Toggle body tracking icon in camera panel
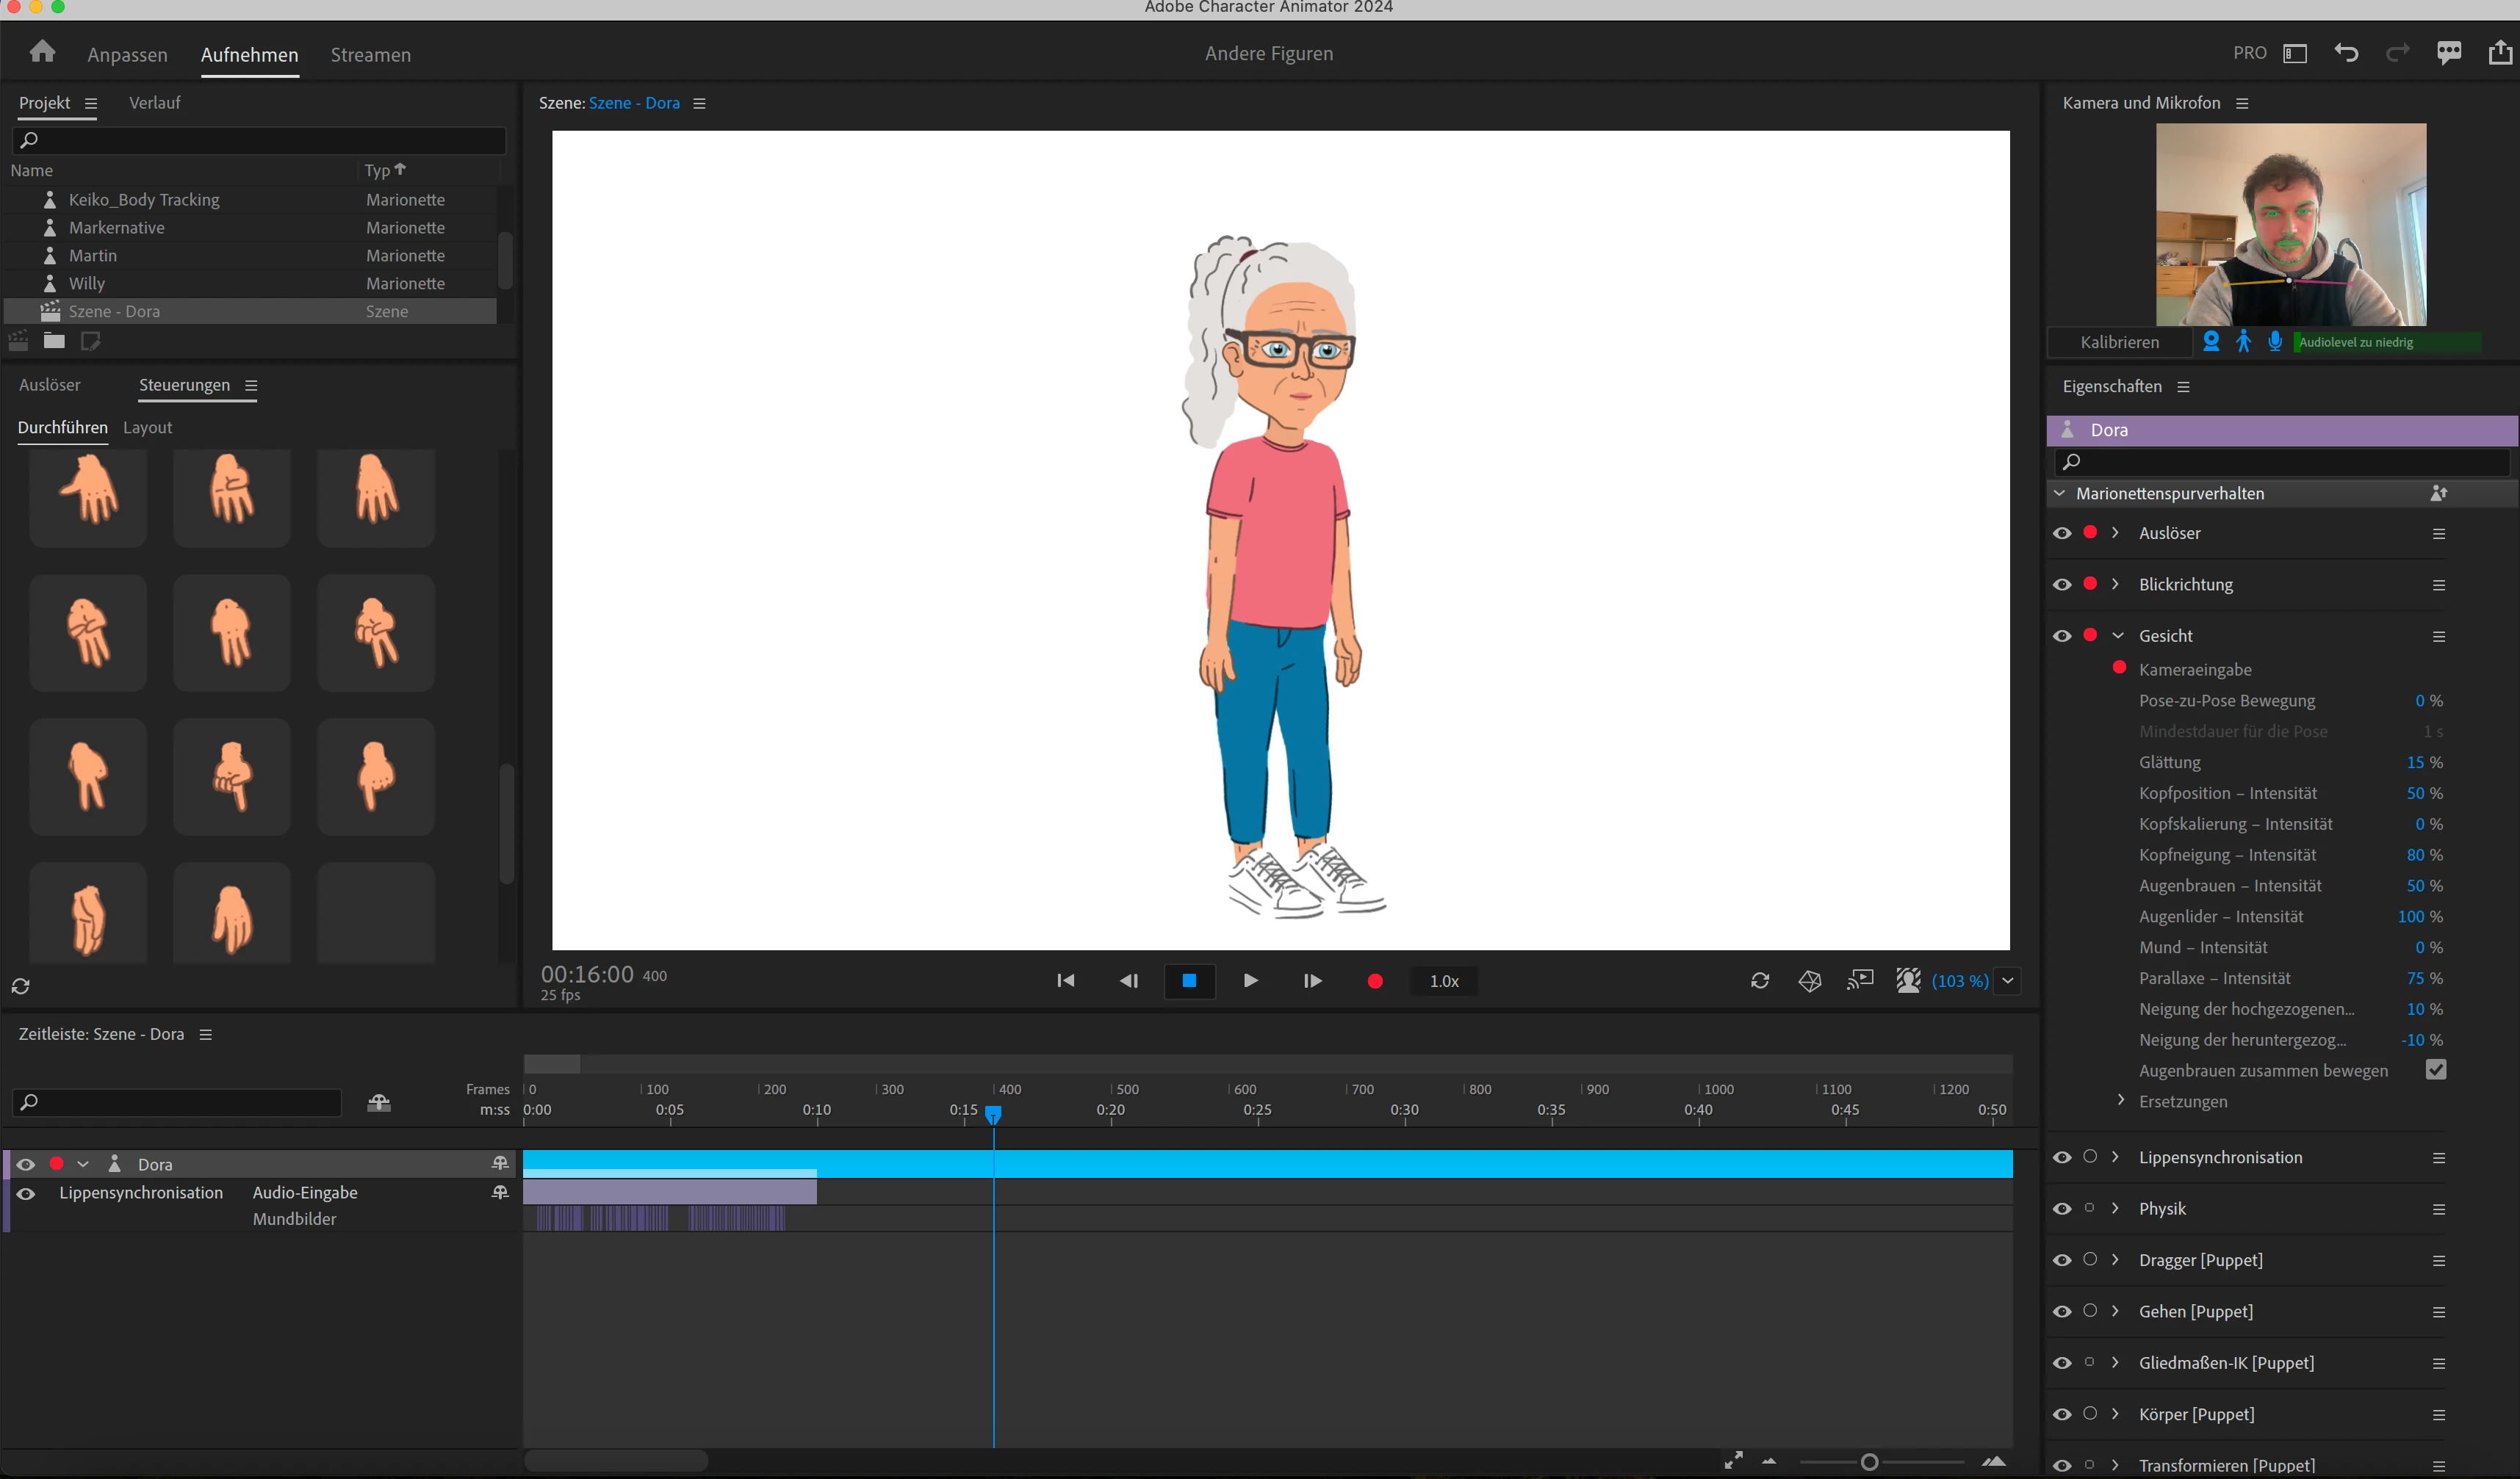 pyautogui.click(x=2243, y=341)
